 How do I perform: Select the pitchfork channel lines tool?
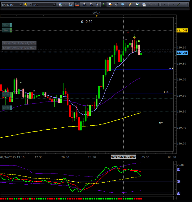click(x=150, y=5)
